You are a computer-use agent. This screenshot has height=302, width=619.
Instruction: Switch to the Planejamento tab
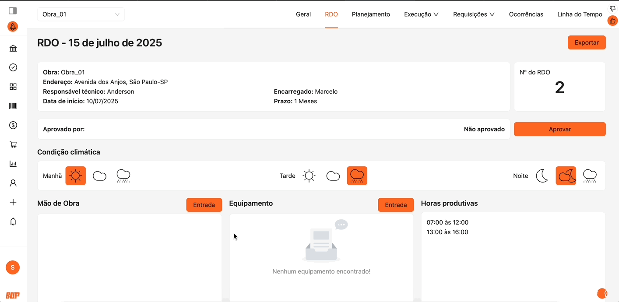pyautogui.click(x=371, y=14)
